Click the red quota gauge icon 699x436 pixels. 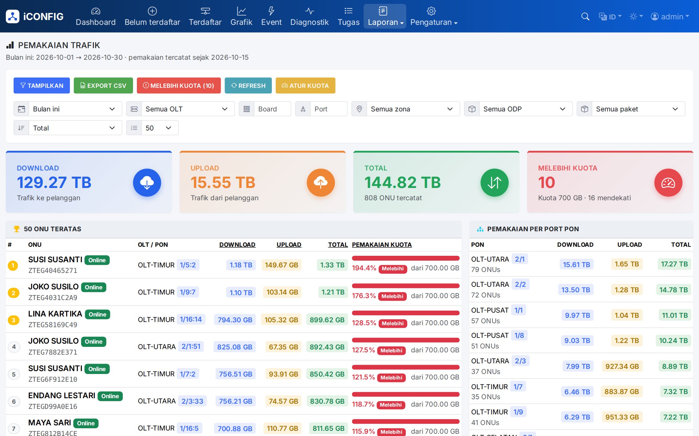click(668, 182)
